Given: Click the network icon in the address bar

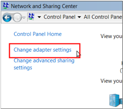Looking at the screenshot, I should [x=31, y=17].
